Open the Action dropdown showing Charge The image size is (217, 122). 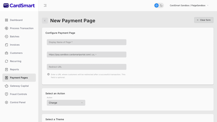66,103
